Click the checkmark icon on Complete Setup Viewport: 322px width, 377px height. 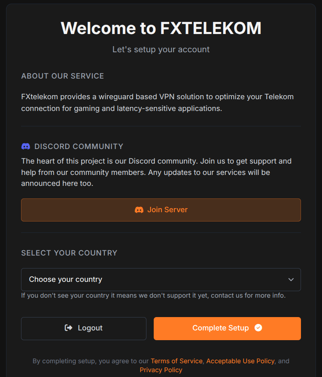tap(258, 328)
